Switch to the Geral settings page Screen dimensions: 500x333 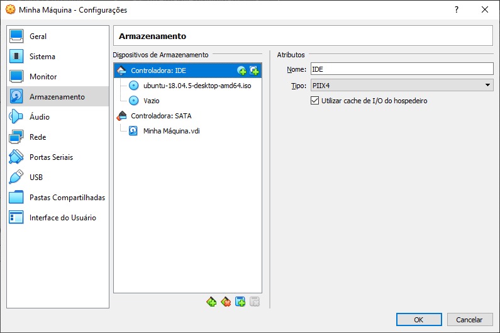pyautogui.click(x=38, y=37)
